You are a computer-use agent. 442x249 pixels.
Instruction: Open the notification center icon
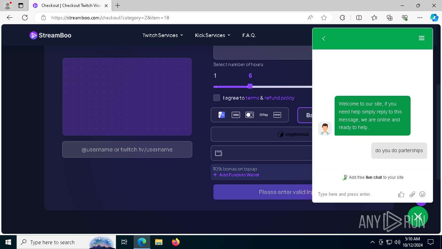pyautogui.click(x=431, y=242)
